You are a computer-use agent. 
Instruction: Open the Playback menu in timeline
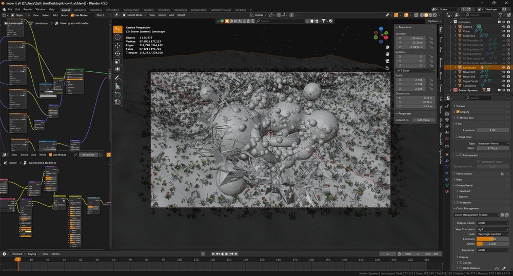tap(17, 254)
